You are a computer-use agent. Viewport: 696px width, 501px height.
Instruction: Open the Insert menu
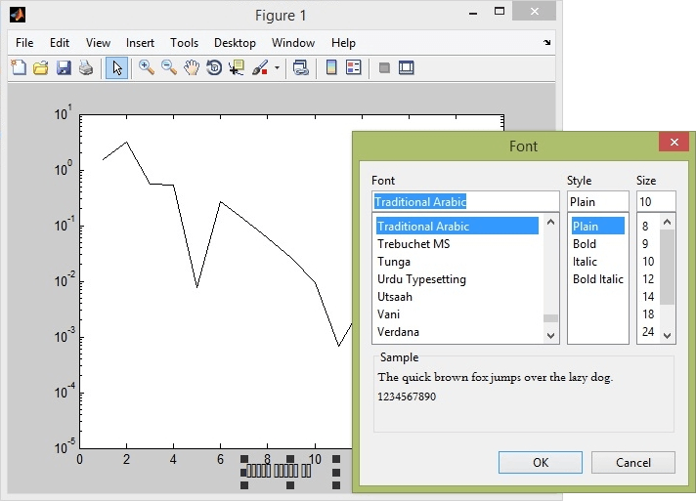[140, 43]
